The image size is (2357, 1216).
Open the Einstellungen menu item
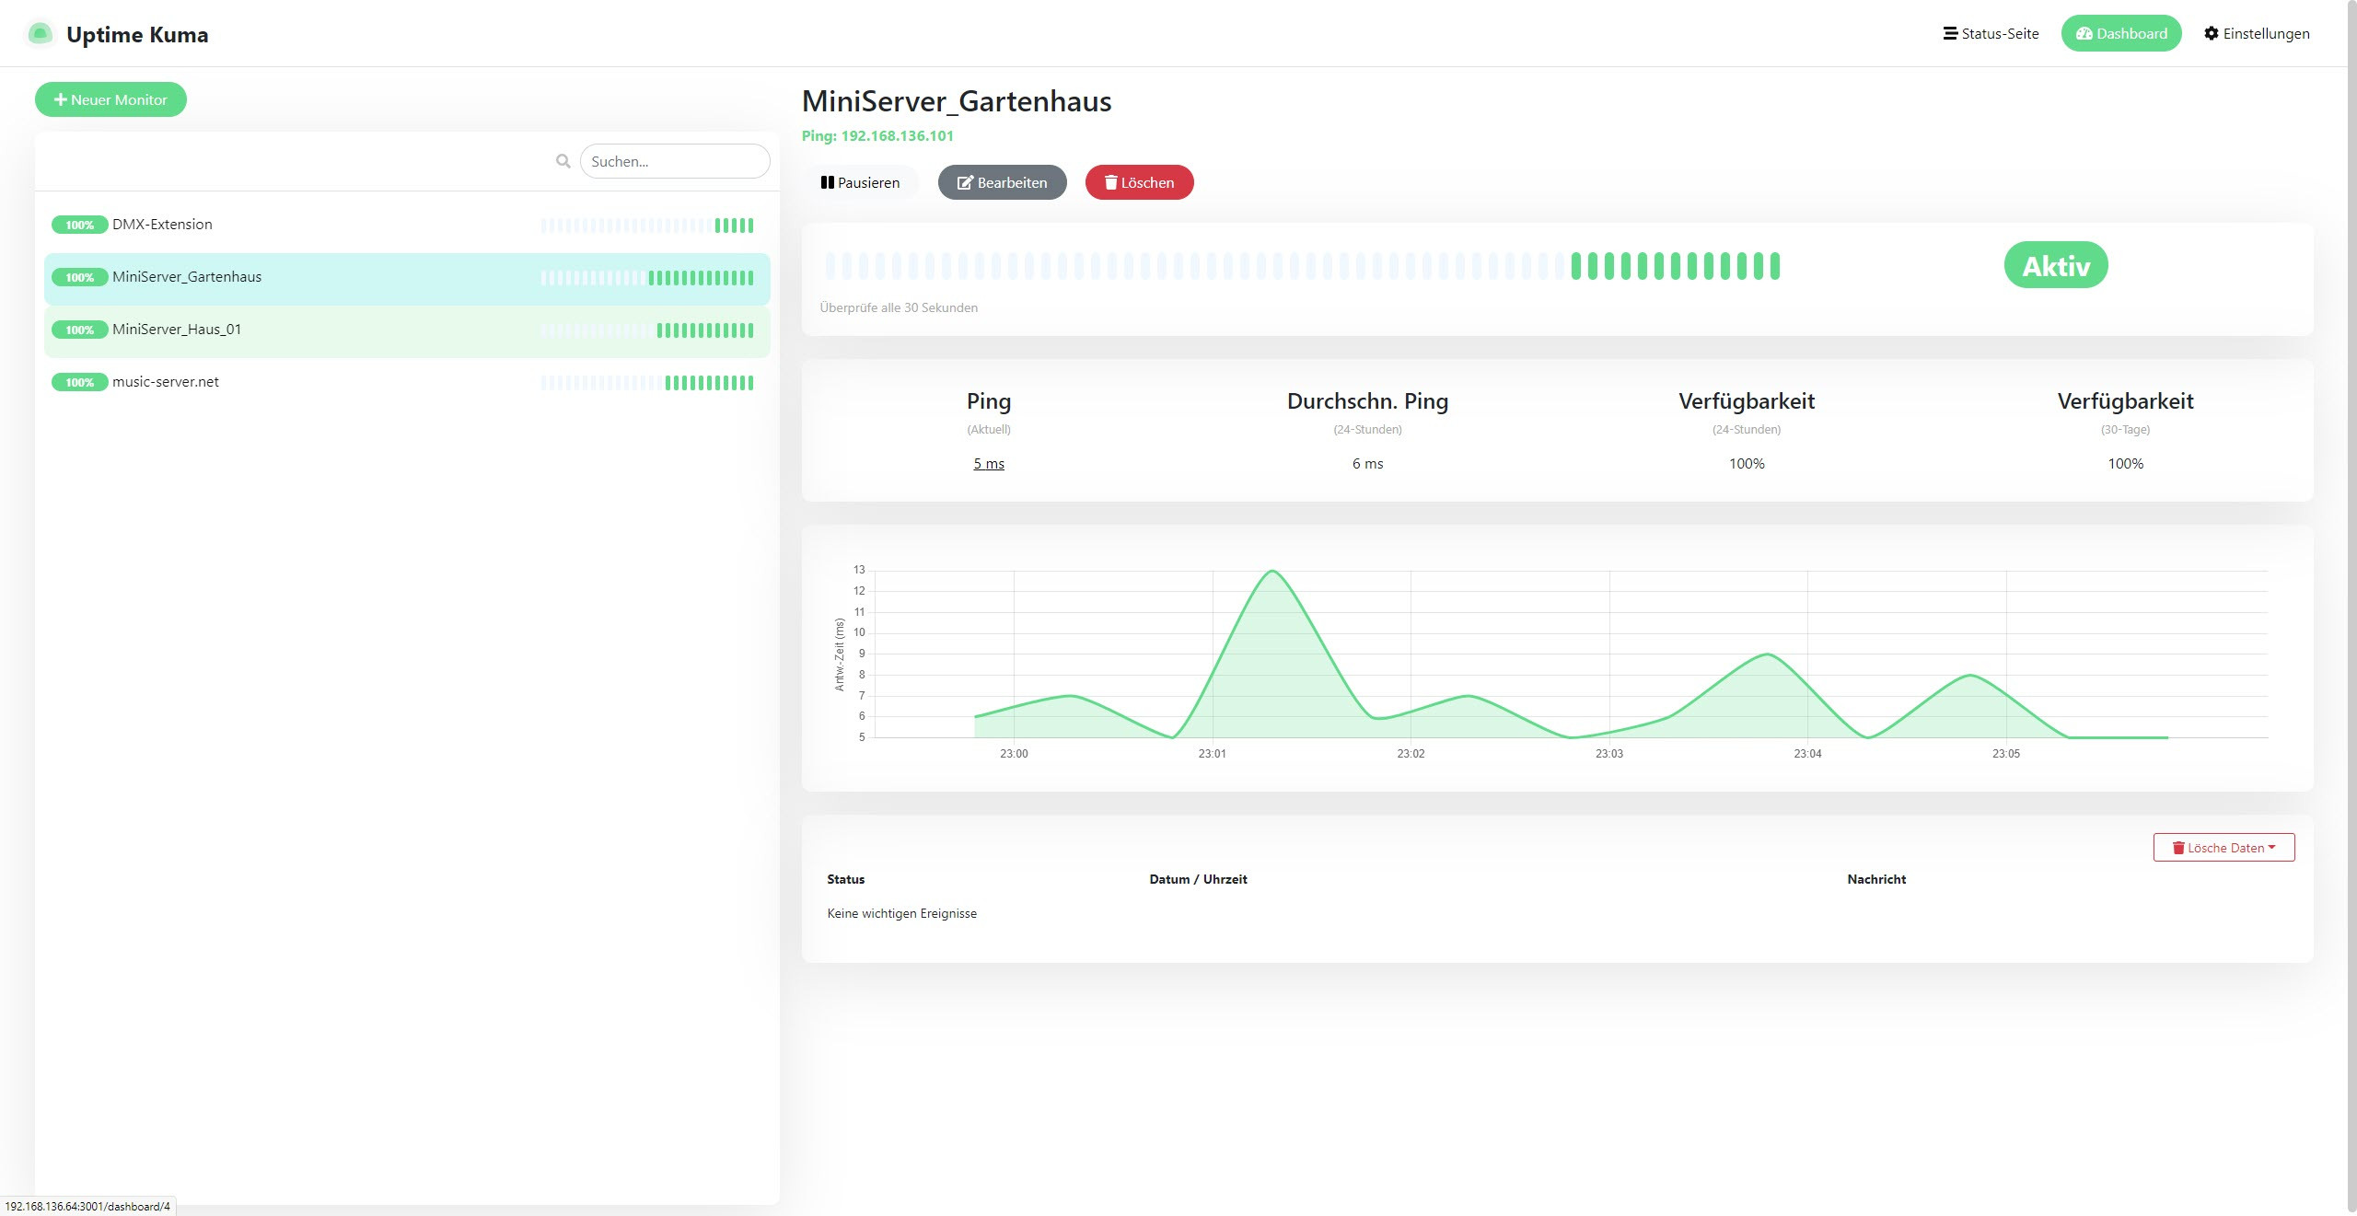tap(2265, 34)
